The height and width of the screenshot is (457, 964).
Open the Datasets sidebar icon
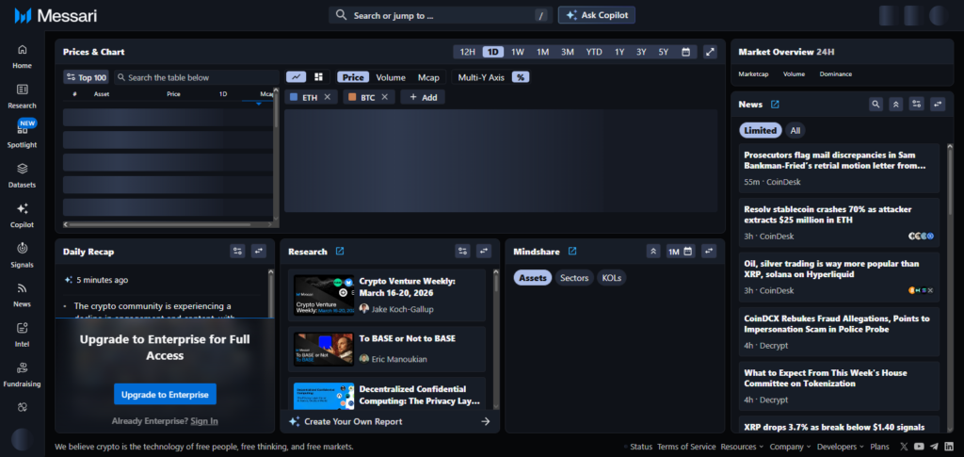pyautogui.click(x=22, y=174)
